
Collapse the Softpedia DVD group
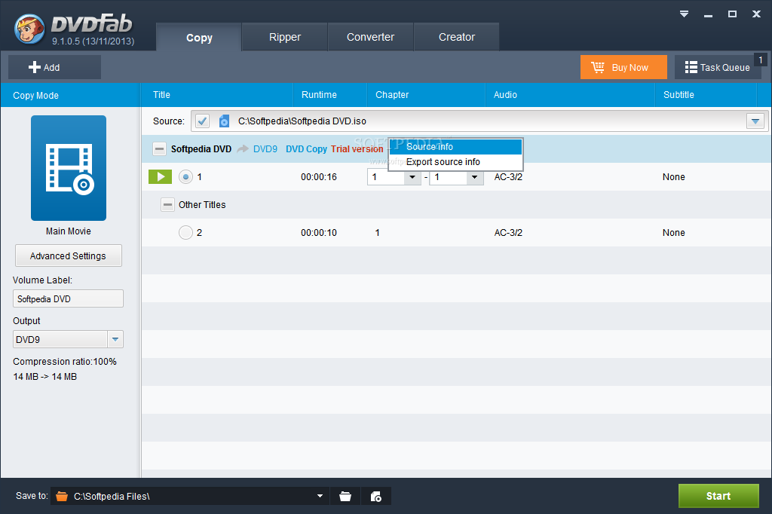coord(159,148)
